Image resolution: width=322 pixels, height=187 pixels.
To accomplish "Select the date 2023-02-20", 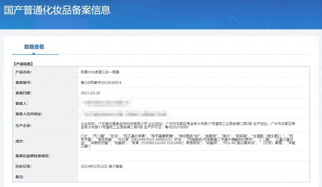I will [90, 93].
